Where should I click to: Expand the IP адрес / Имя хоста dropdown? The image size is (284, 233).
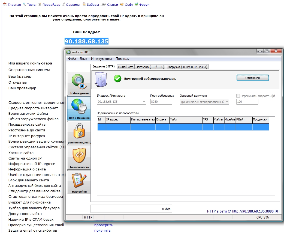click(144, 102)
